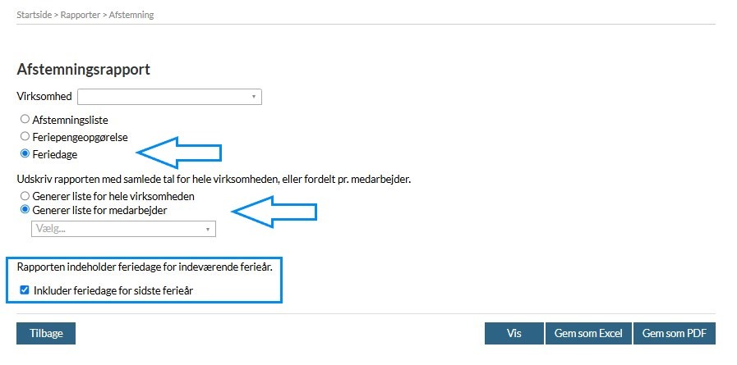Uncheck Inkluder feriedage for sidste ferieår
The image size is (737, 365).
[25, 290]
